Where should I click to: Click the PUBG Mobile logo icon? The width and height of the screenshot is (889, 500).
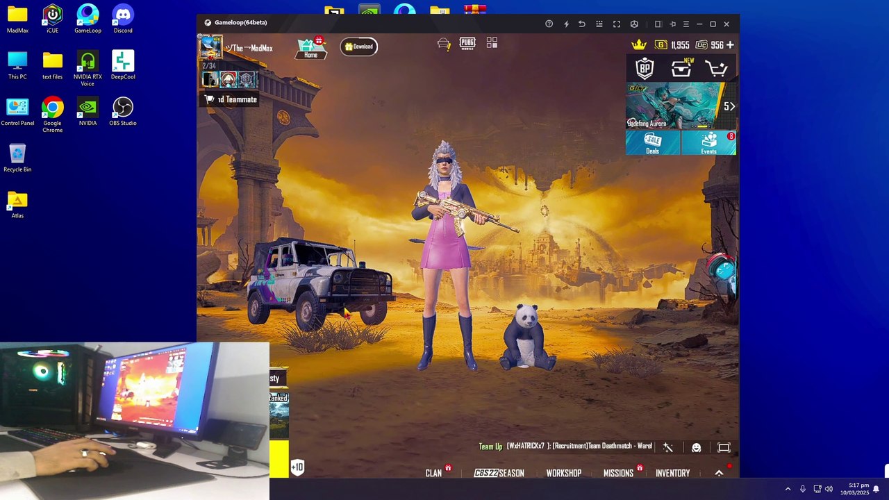coord(467,43)
